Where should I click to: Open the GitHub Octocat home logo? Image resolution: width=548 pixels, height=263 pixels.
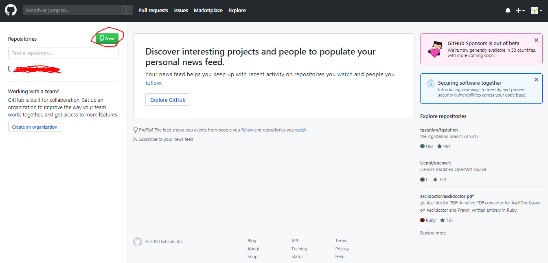point(11,10)
